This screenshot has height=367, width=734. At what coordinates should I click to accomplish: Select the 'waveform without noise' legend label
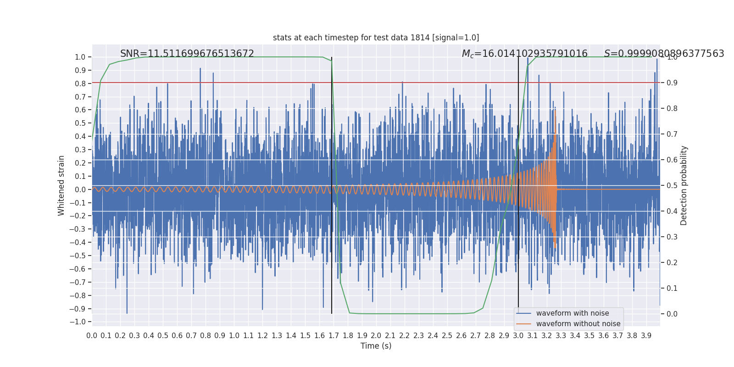pyautogui.click(x=578, y=324)
